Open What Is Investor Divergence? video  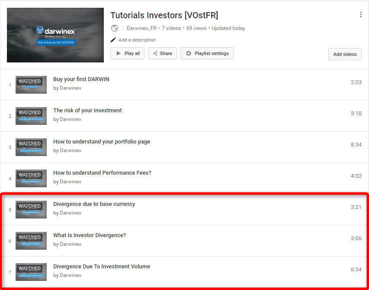pos(90,235)
